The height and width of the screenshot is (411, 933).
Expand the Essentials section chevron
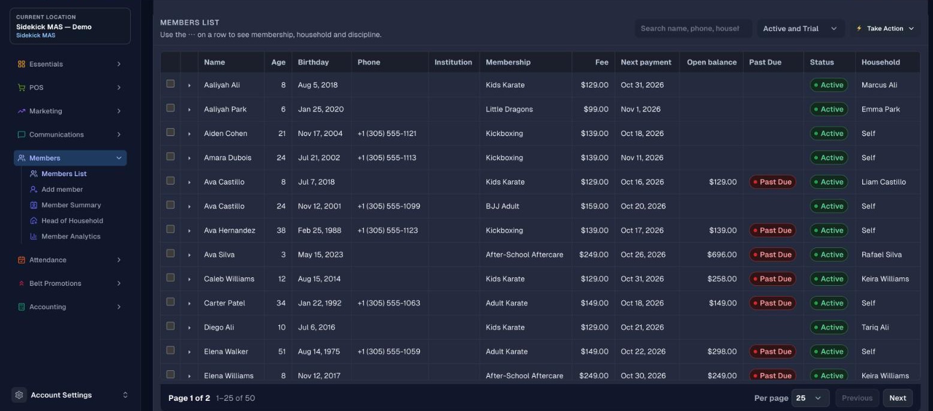point(119,64)
